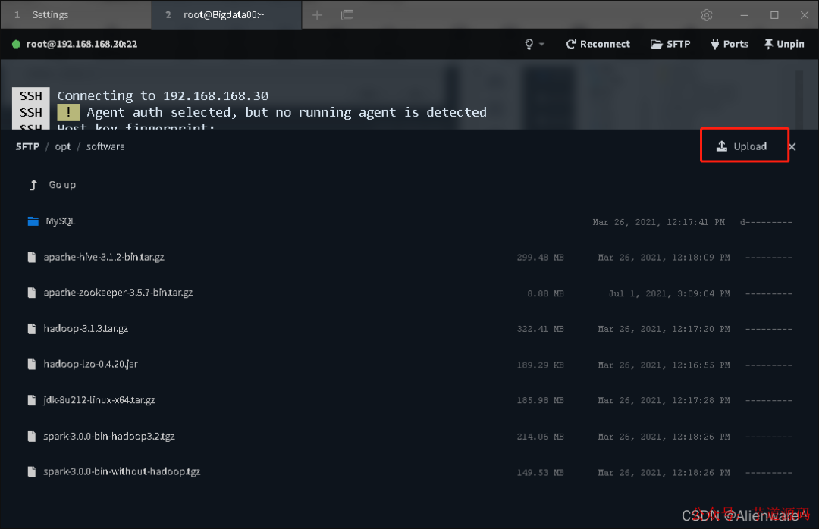
Task: Reconnect the SSH session
Action: [x=598, y=45]
